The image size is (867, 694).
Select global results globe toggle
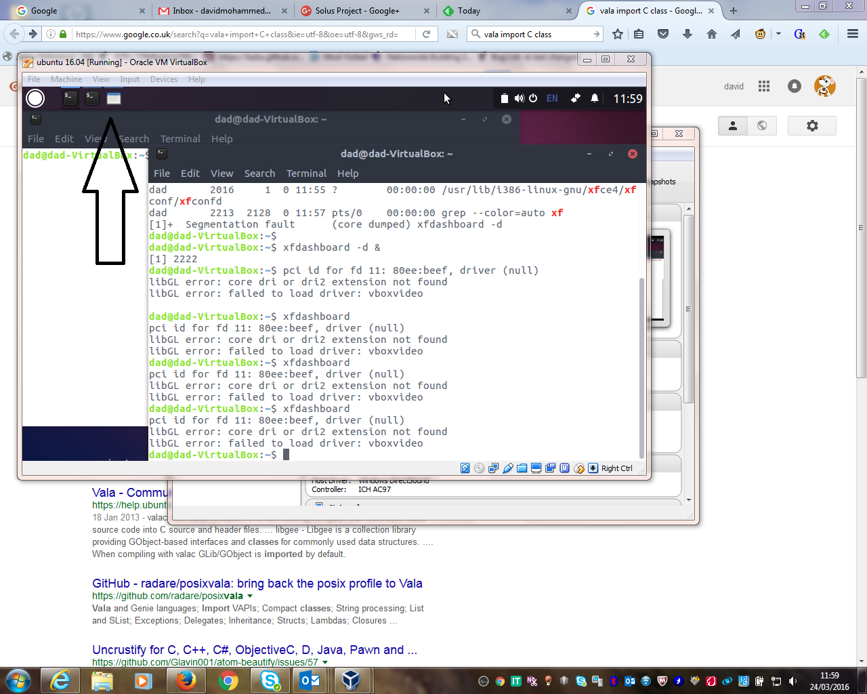click(762, 125)
